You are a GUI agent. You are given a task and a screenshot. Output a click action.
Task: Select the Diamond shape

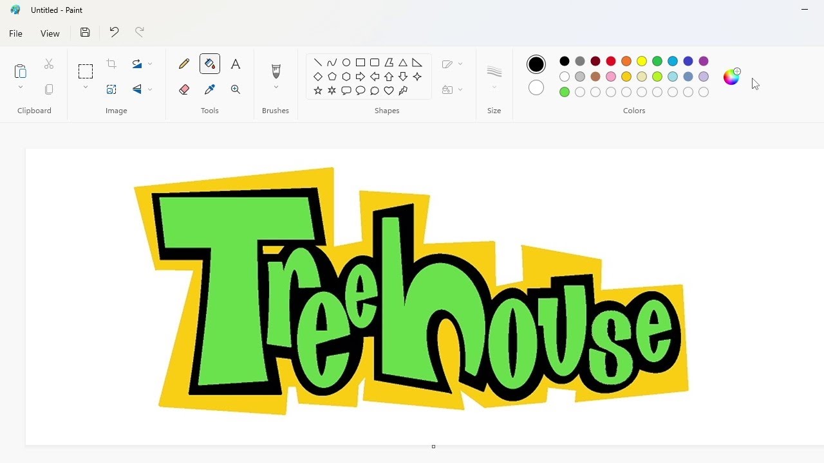318,77
